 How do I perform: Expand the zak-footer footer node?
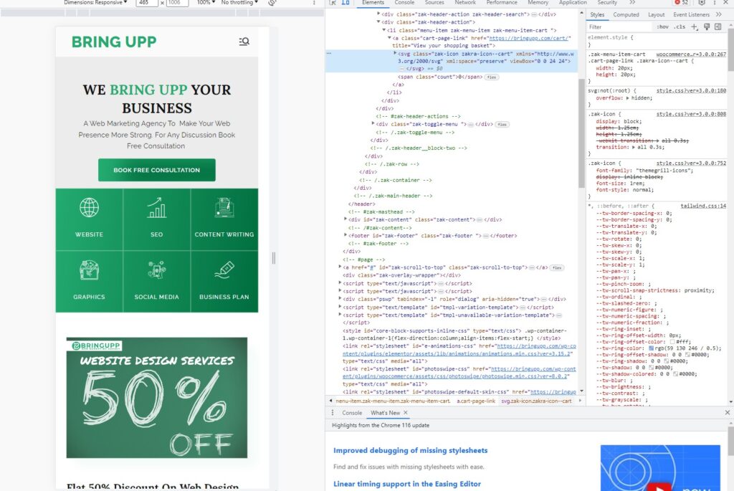tap(345, 235)
